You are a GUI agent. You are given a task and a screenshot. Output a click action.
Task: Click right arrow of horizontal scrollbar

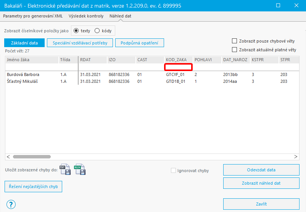(x=296, y=157)
